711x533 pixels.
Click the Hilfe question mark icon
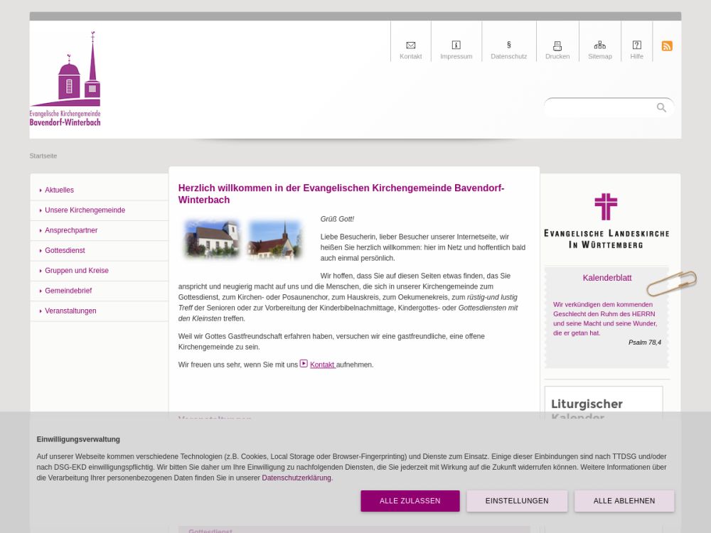tap(636, 45)
